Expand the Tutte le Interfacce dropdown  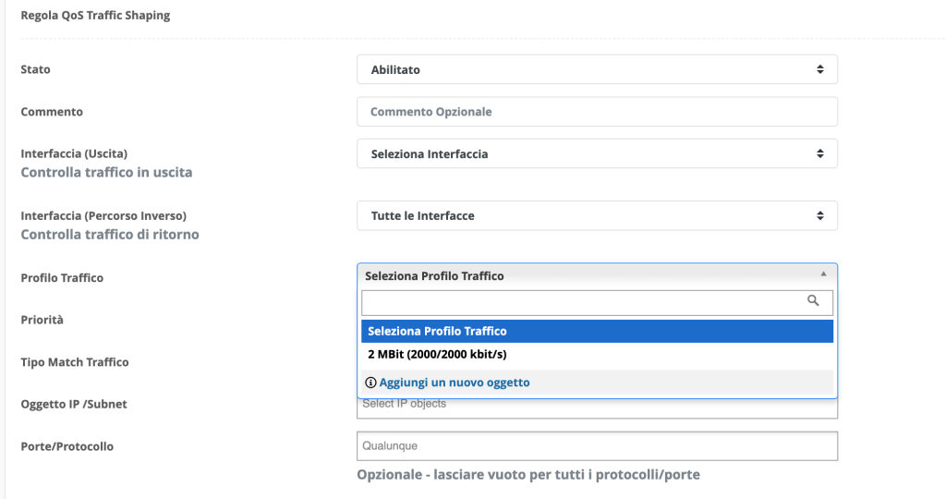click(596, 215)
